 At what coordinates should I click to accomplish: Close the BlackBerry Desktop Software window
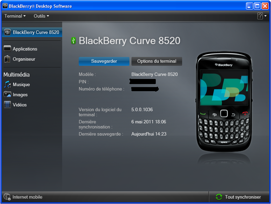265,6
